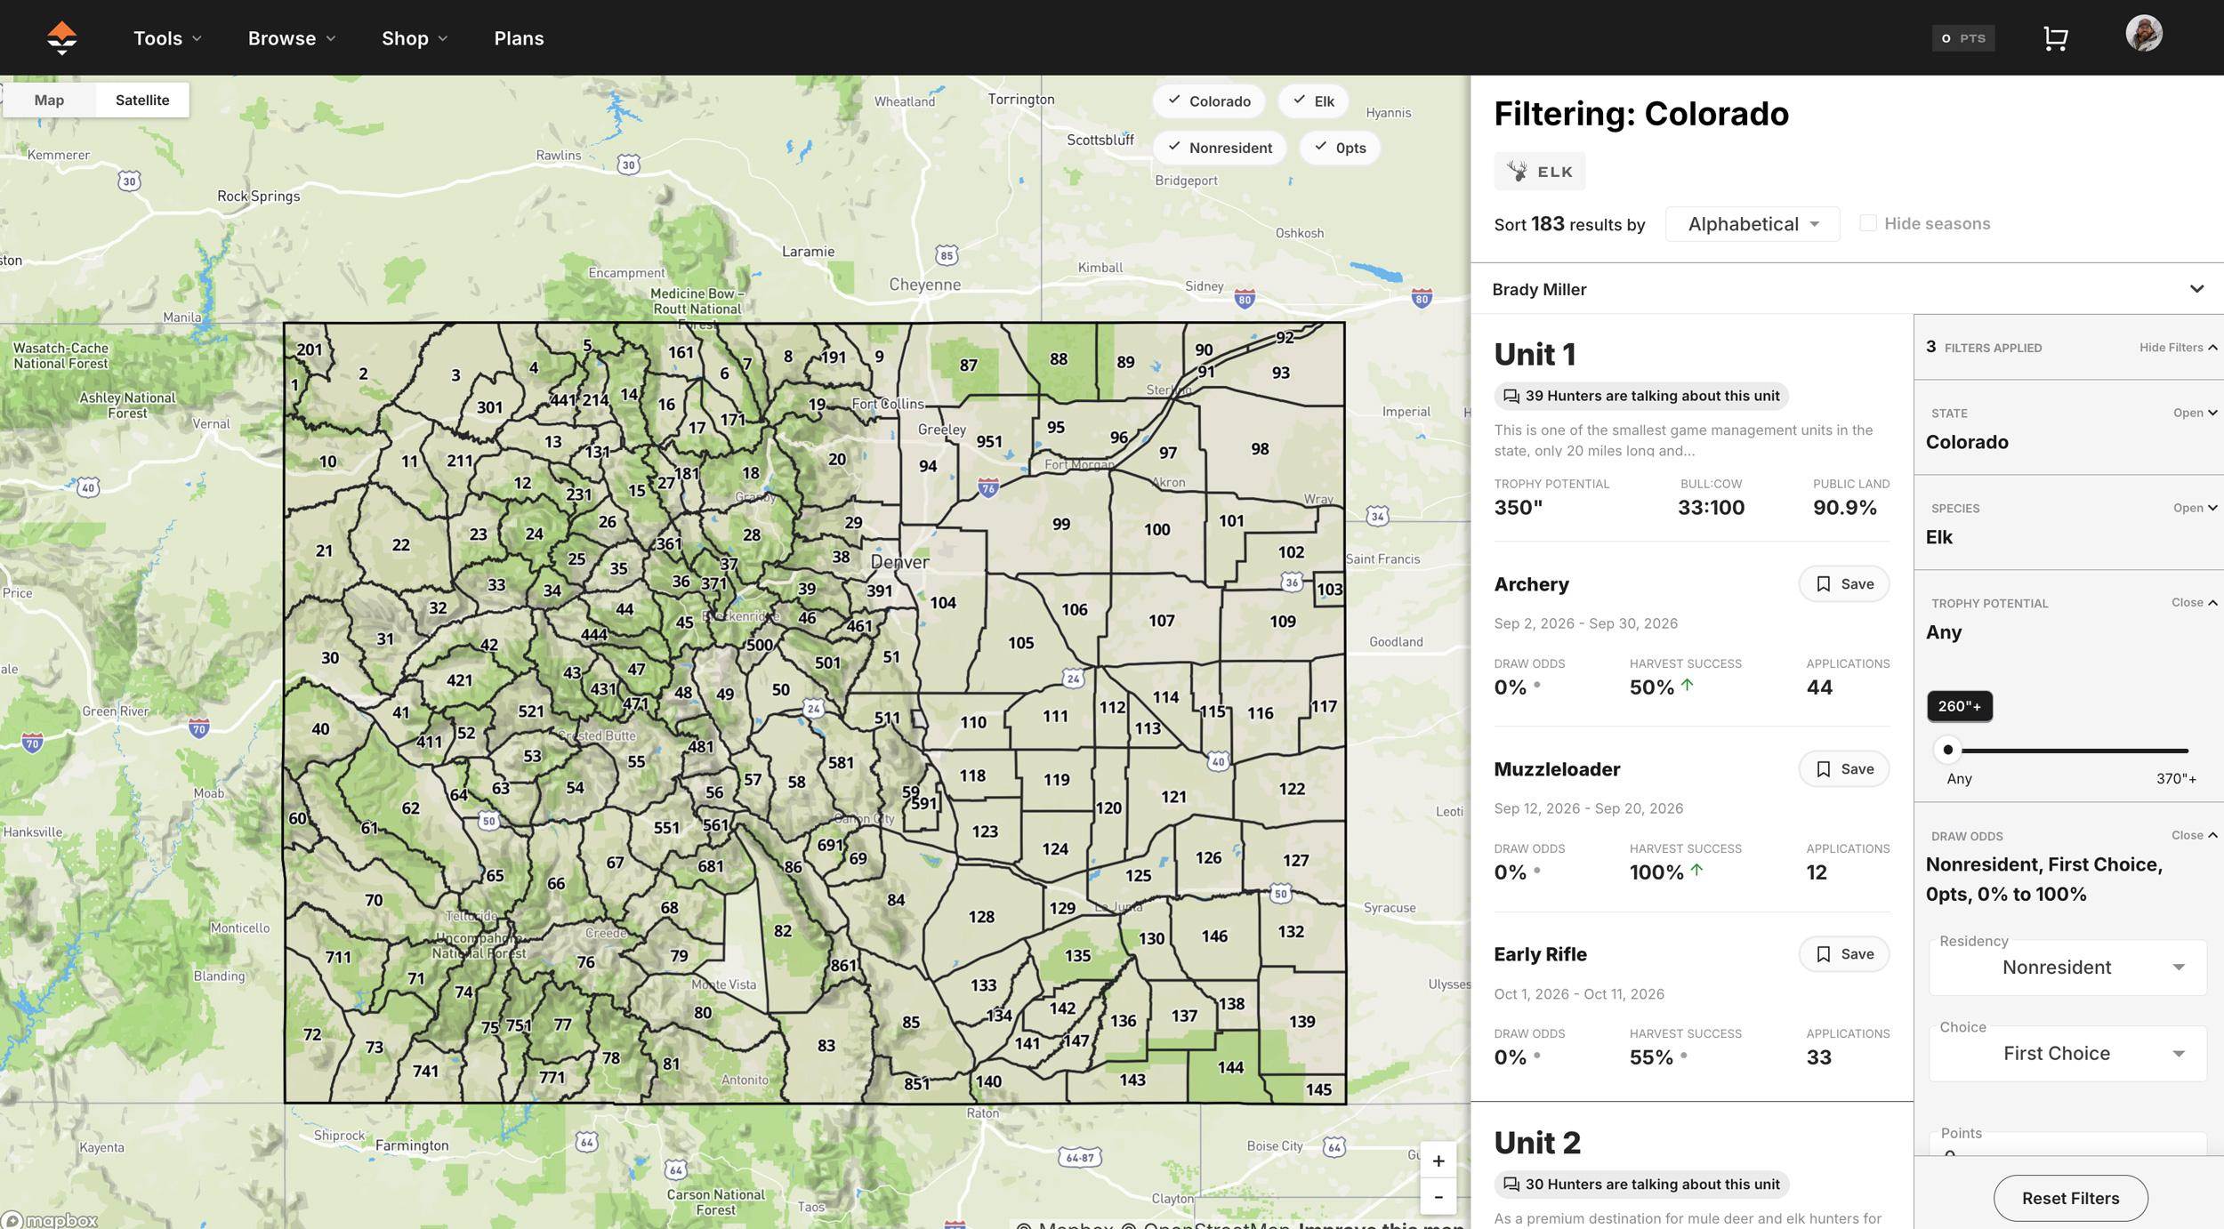Click the Interstate 76 shield on map
This screenshot has width=2224, height=1229.
click(x=988, y=487)
